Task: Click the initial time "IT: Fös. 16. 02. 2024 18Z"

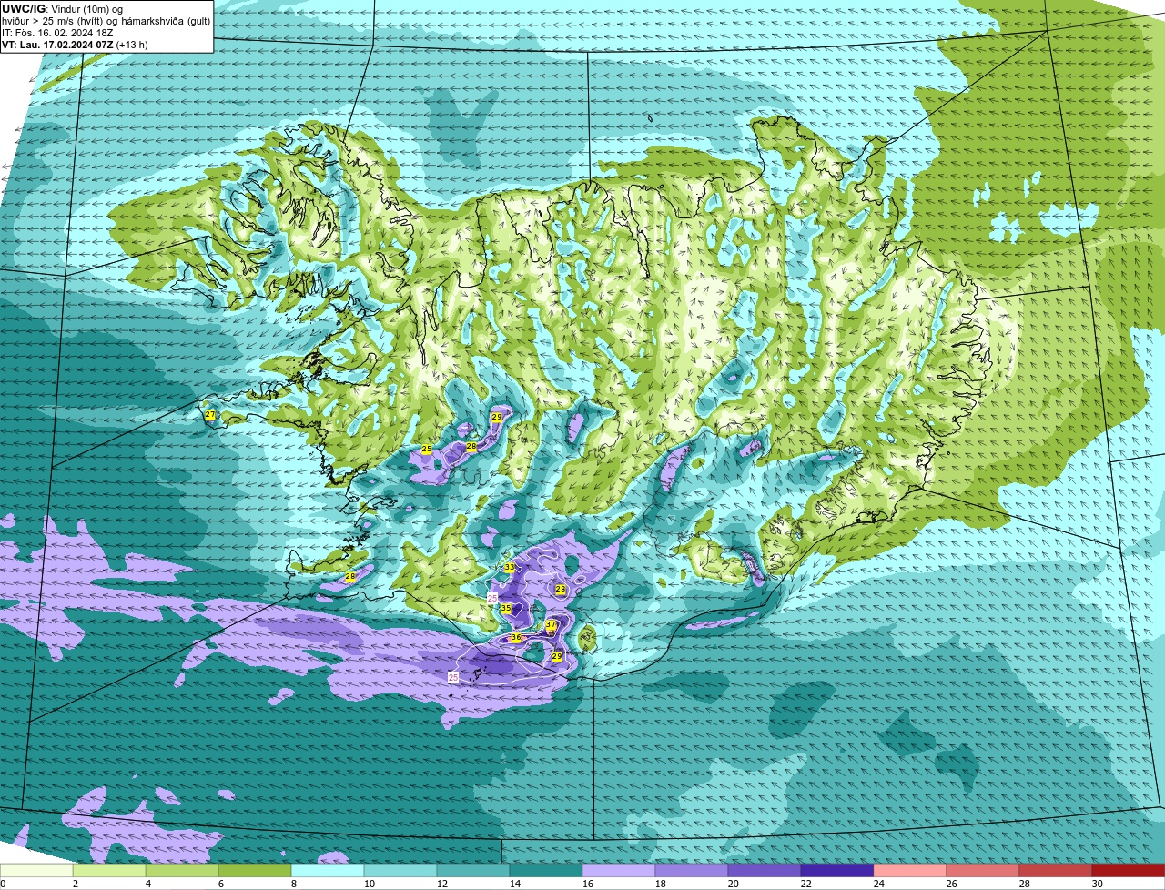Action: point(59,33)
